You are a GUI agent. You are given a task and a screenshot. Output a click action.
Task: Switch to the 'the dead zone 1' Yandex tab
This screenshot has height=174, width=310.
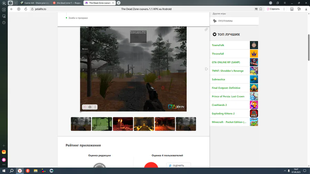tap(67, 3)
